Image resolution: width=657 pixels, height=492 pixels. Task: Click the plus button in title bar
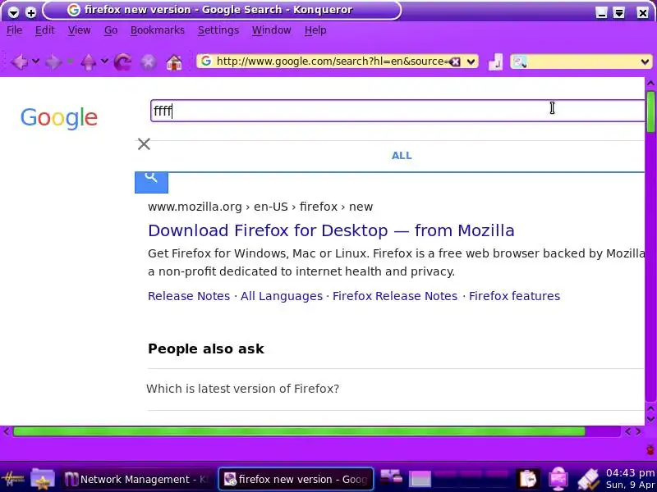click(x=30, y=12)
